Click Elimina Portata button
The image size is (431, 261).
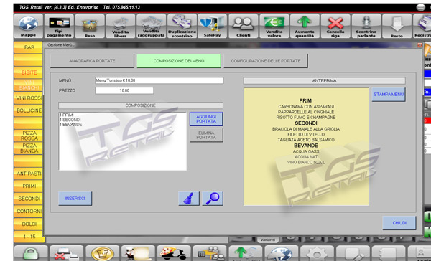click(206, 135)
